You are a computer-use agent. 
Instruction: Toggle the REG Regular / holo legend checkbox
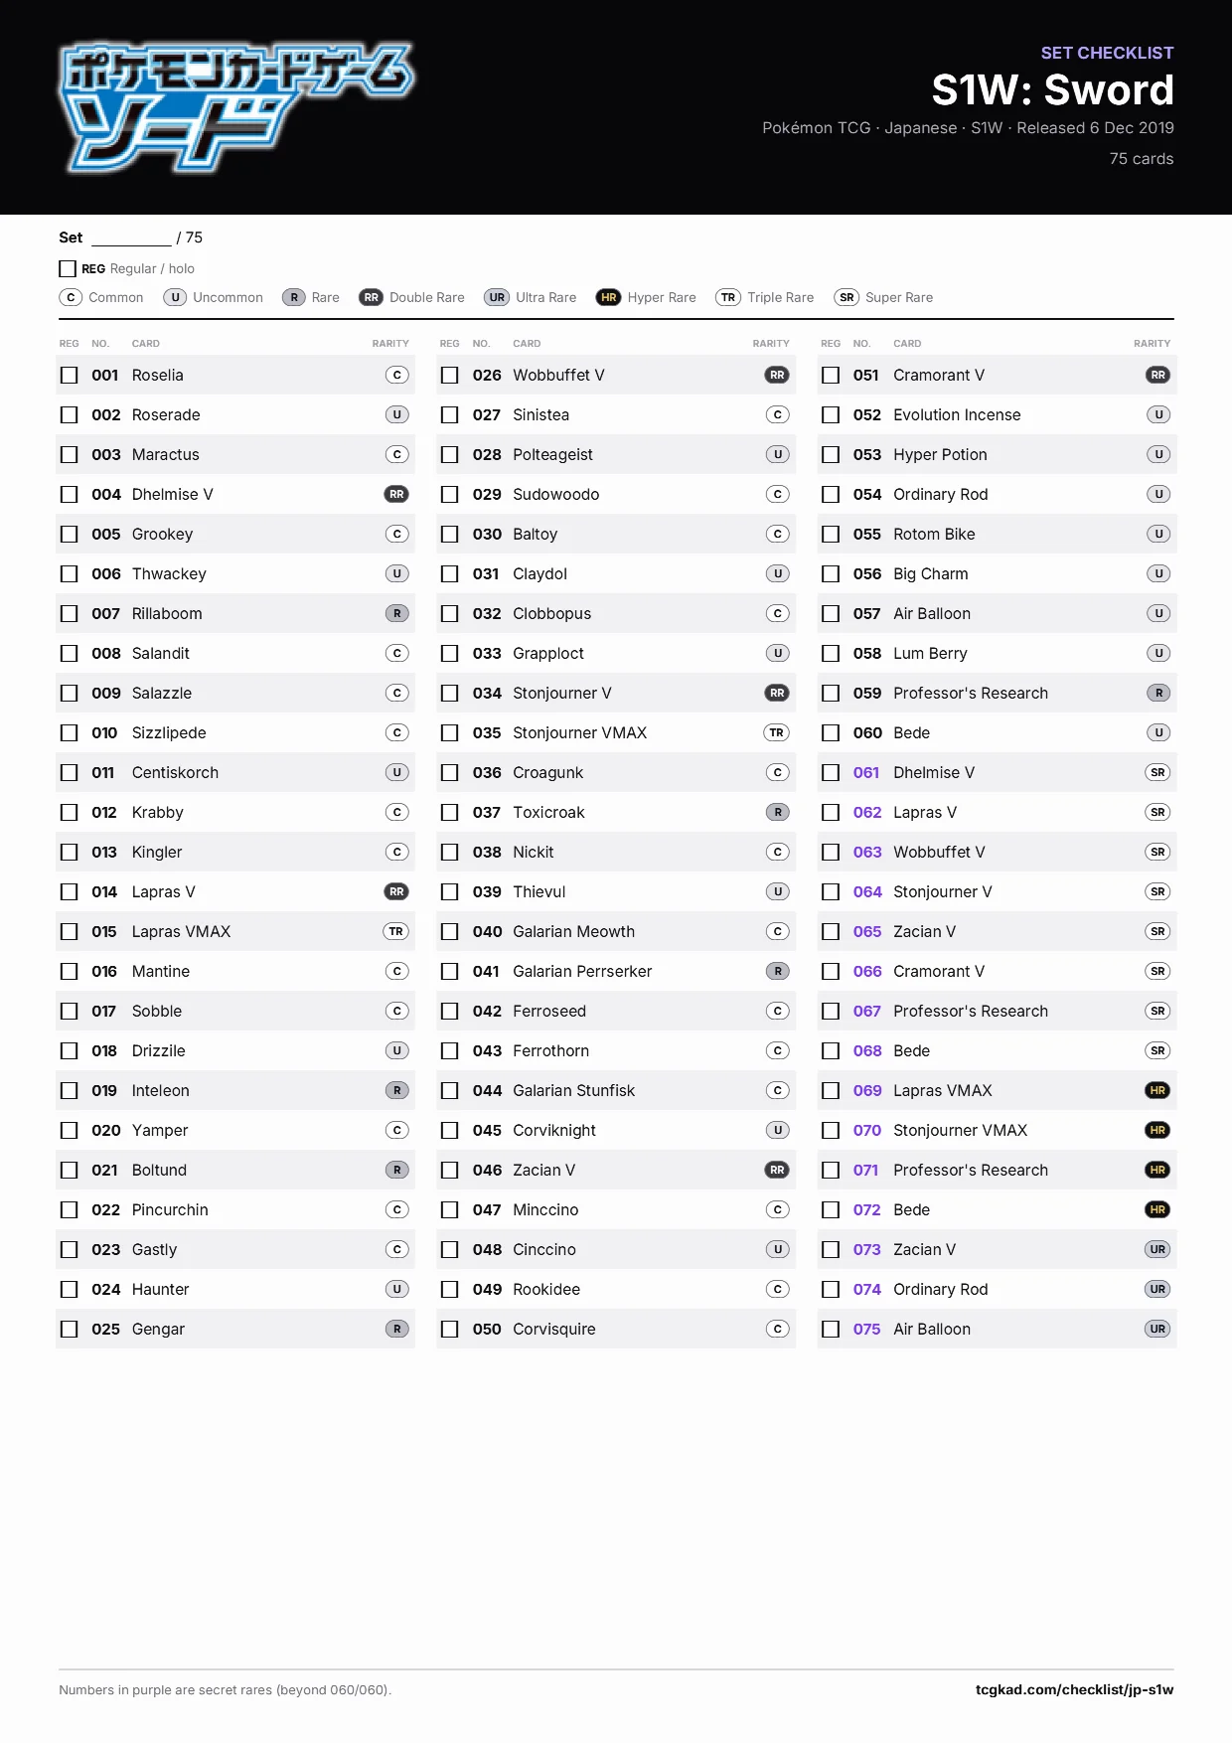tap(68, 268)
